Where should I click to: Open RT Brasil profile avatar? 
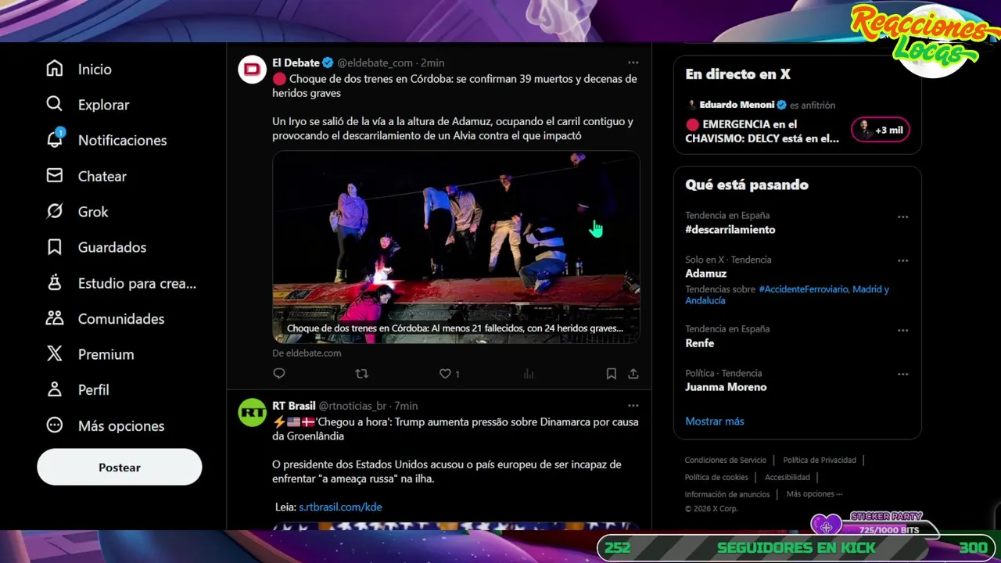(253, 413)
